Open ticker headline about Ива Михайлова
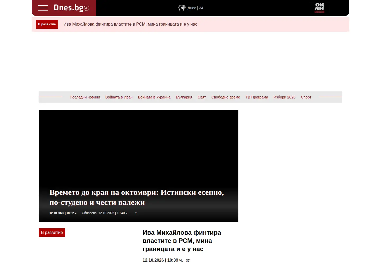The height and width of the screenshot is (264, 381). click(130, 24)
